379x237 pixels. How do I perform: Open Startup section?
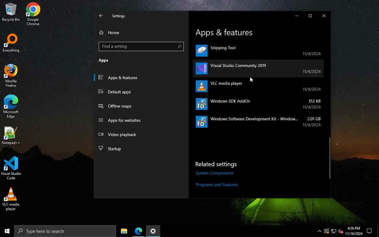[141, 149]
